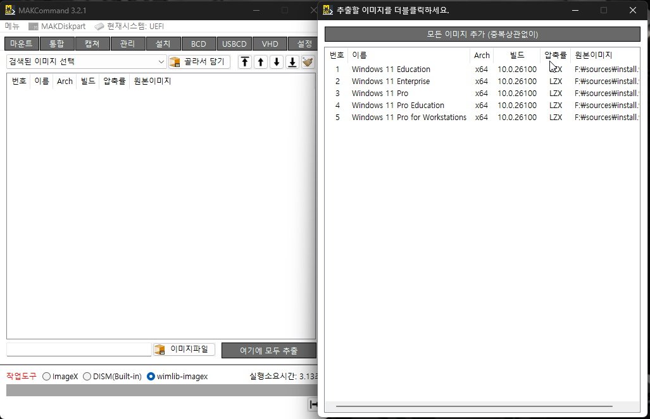Select Windows 11 Education row
This screenshot has width=650, height=419.
point(482,69)
